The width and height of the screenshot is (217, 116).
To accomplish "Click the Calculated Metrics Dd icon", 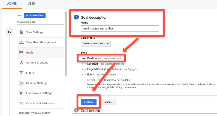I will [22, 103].
